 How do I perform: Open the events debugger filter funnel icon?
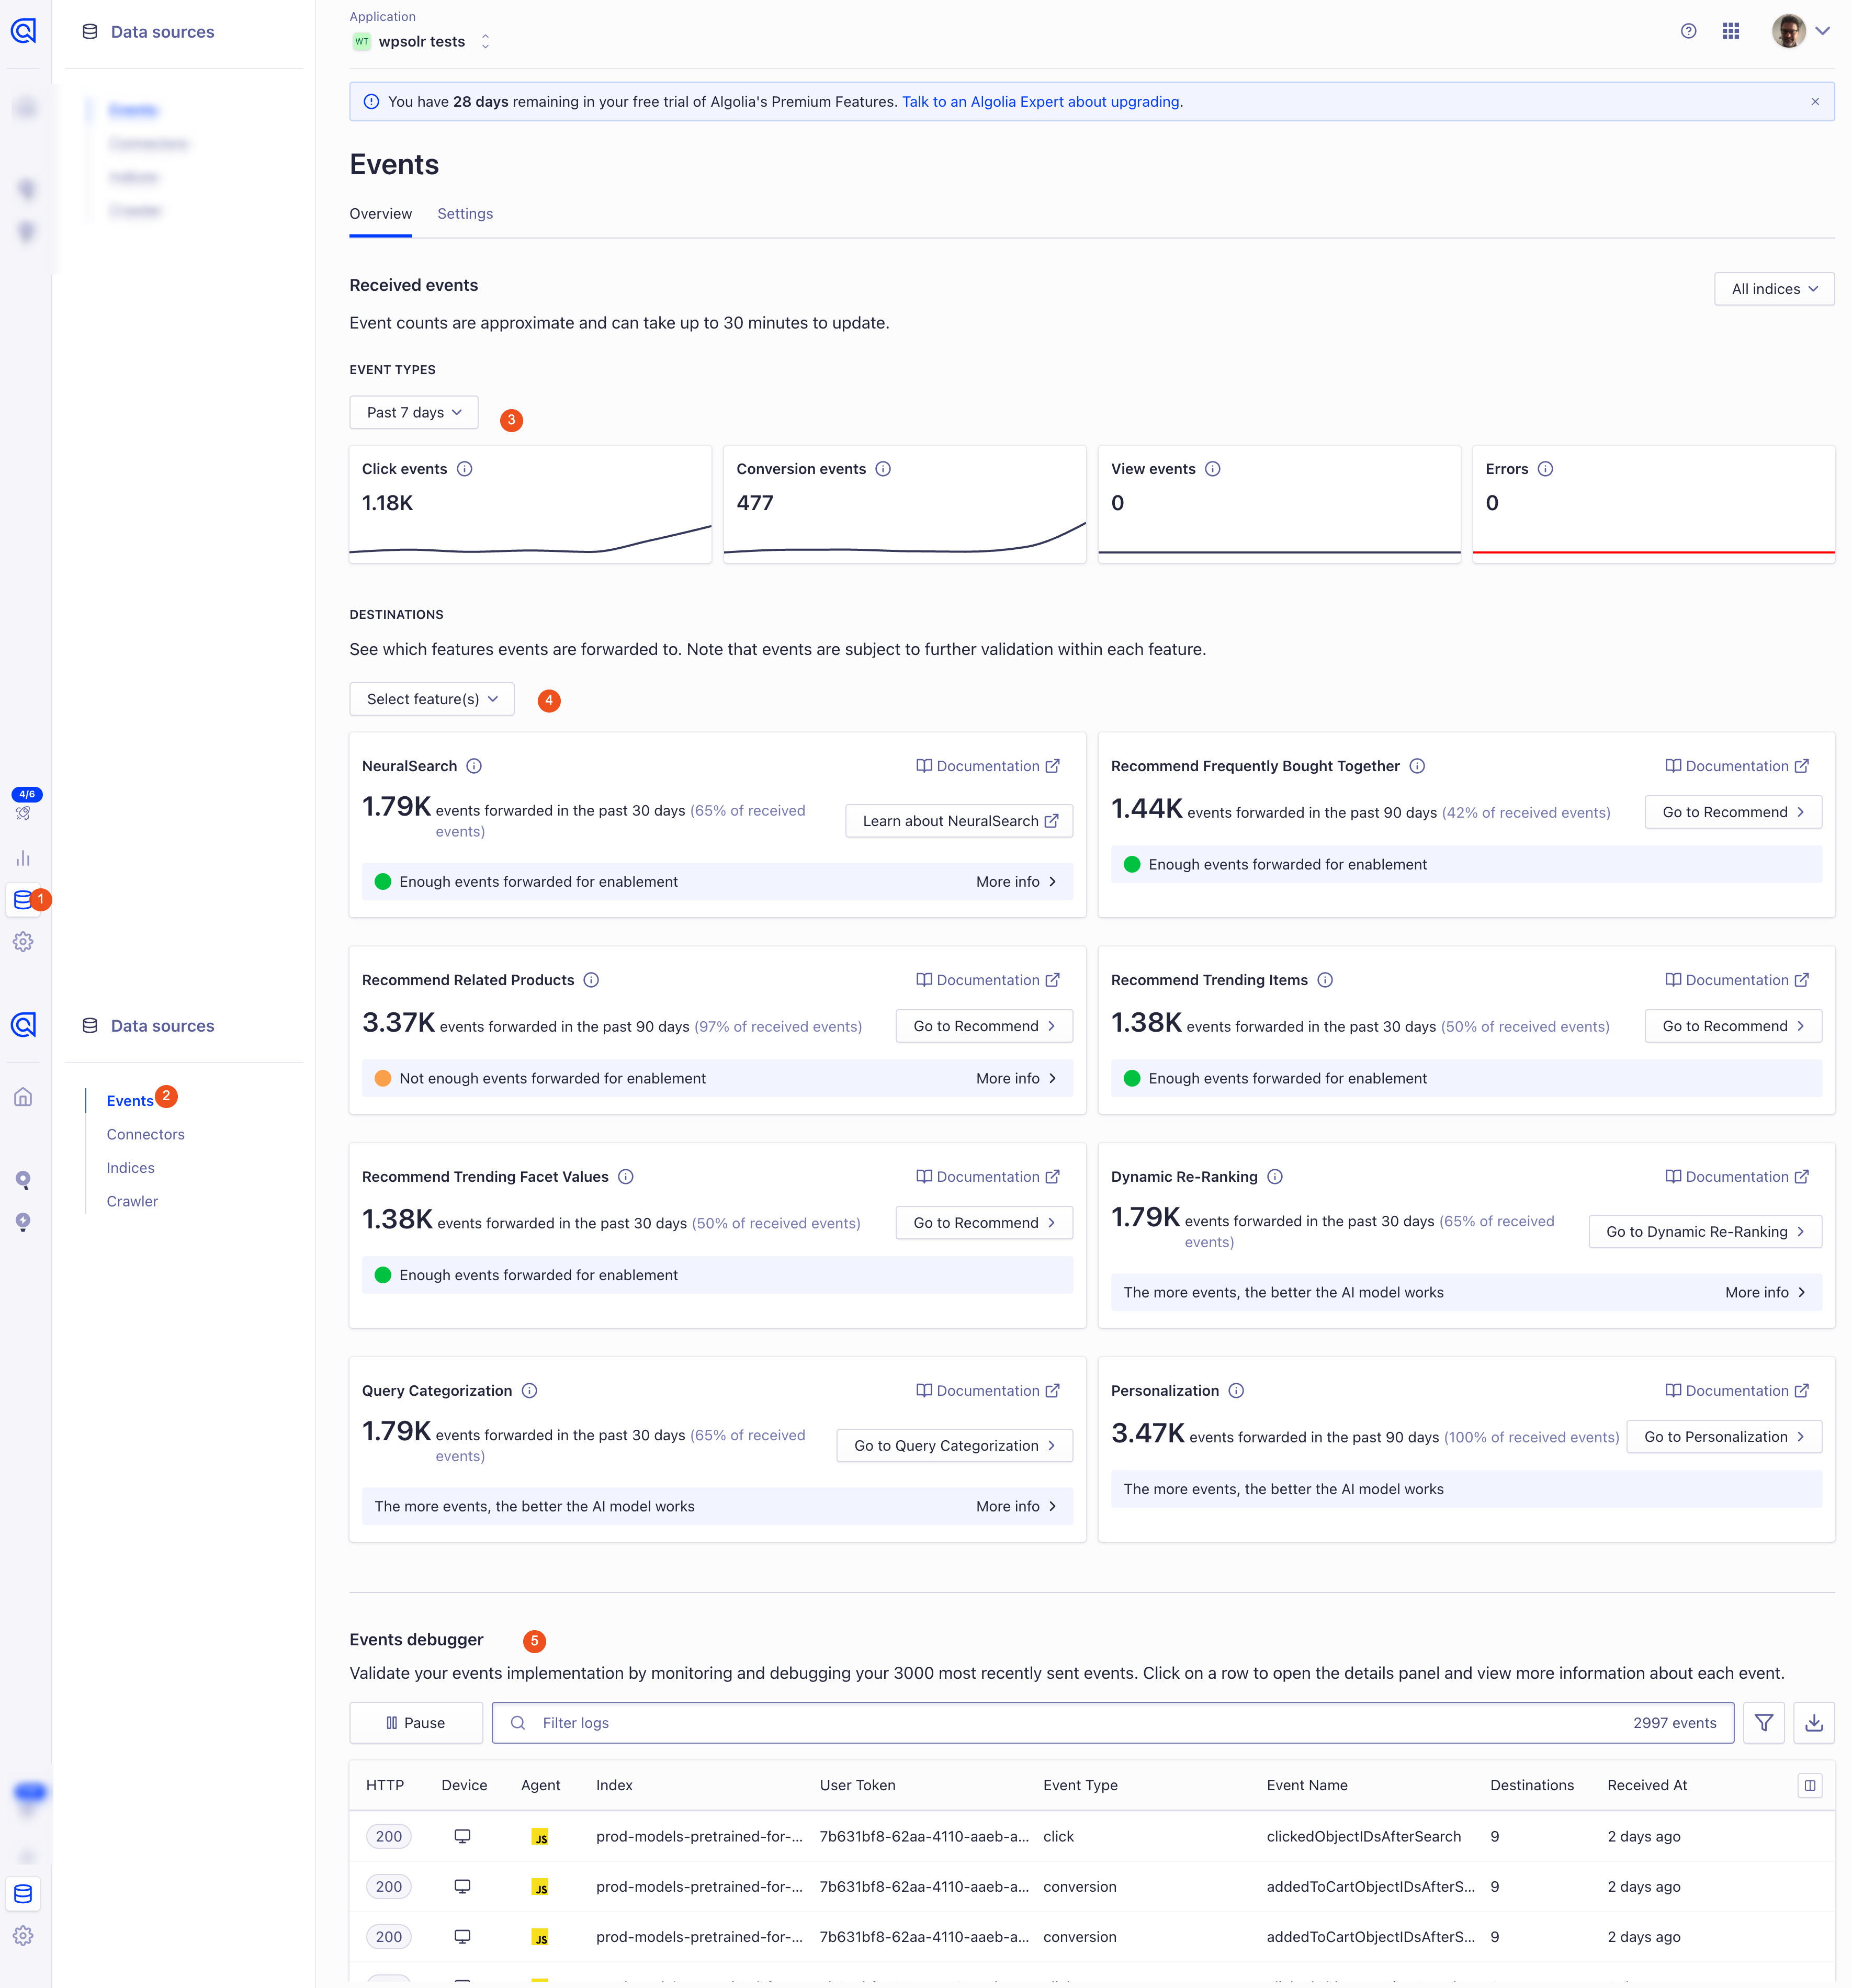coord(1764,1723)
